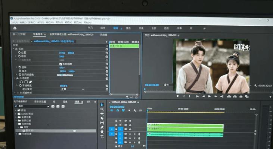Screen dimensions: 273x149
Task: Click the Mark Out brace icon
Action: point(190,96)
